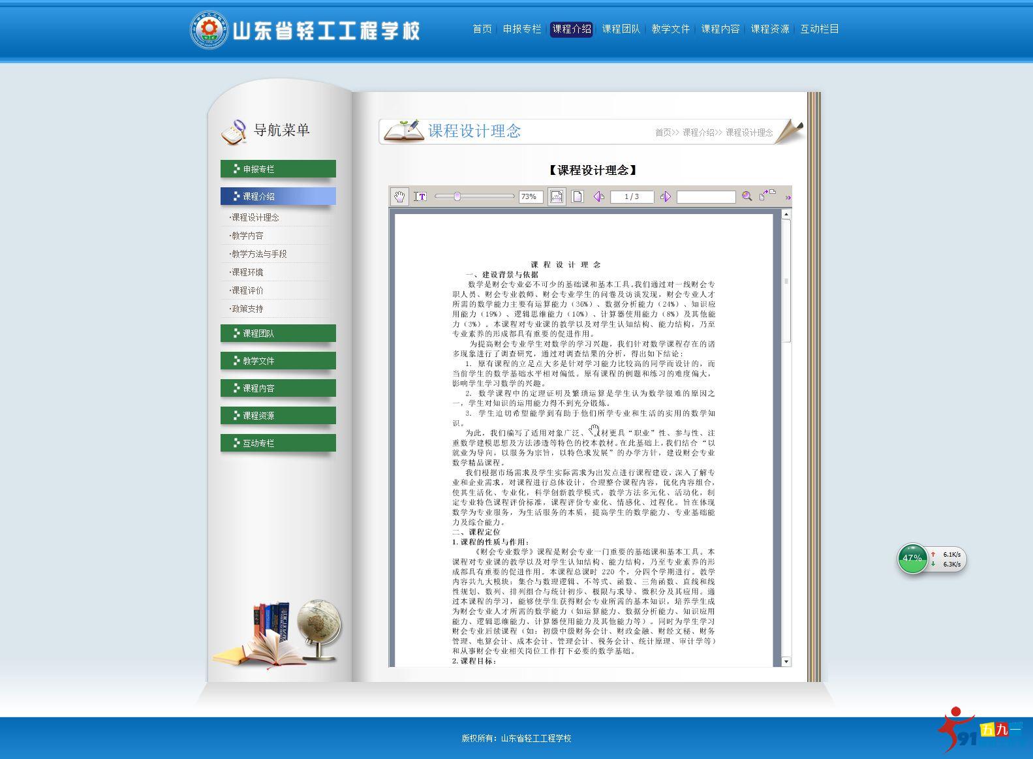Click the fit-page view icon

pos(578,196)
